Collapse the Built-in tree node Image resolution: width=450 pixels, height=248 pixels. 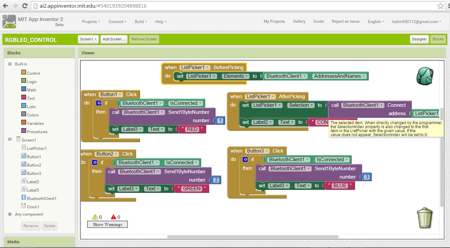coord(10,64)
